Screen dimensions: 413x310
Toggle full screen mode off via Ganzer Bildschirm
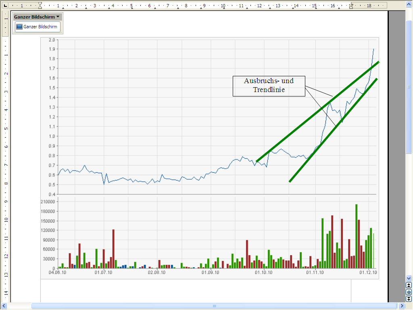pos(37,27)
